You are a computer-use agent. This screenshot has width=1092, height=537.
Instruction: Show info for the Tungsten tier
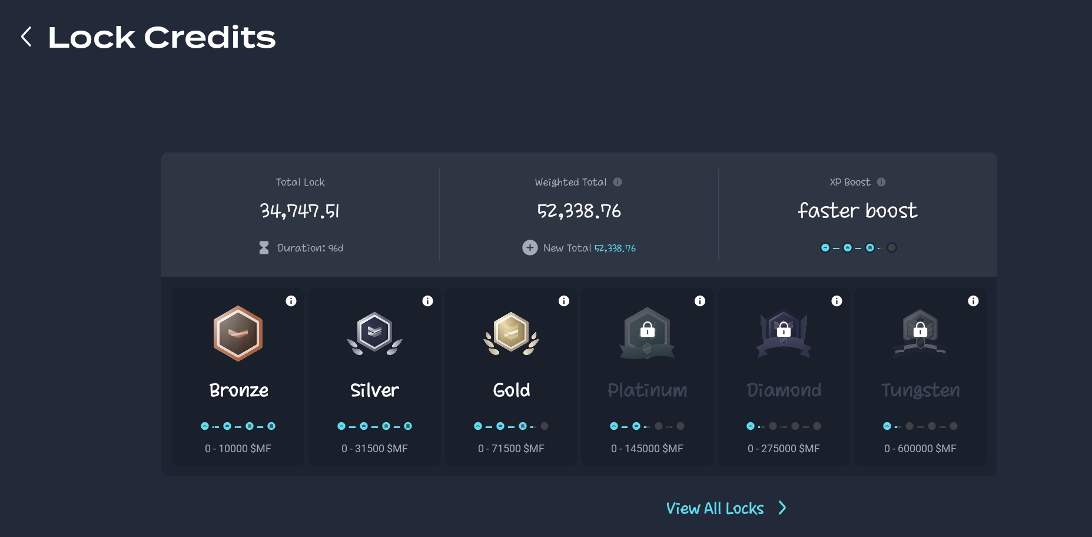click(x=973, y=301)
